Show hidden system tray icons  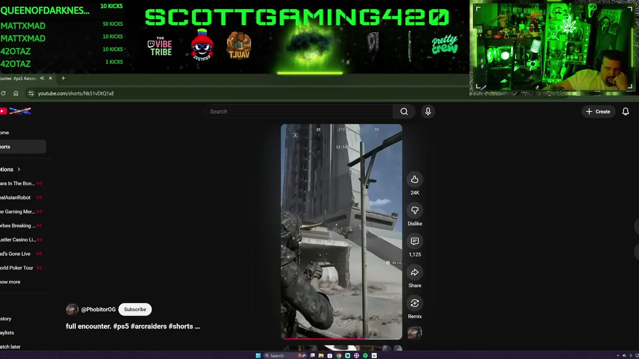(x=618, y=356)
